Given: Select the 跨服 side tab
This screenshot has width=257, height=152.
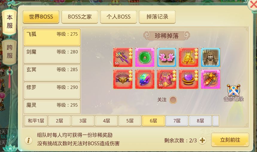Looking at the screenshot, I should (x=10, y=52).
